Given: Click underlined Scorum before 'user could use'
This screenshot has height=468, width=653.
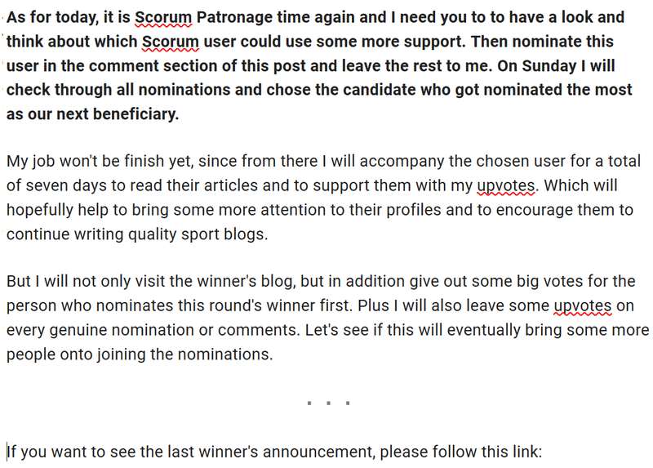Looking at the screenshot, I should pyautogui.click(x=171, y=42).
